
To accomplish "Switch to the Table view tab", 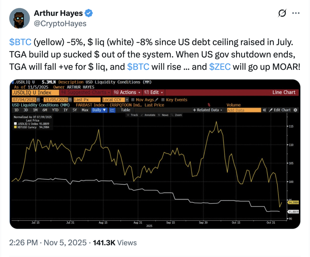I will tap(126, 110).
